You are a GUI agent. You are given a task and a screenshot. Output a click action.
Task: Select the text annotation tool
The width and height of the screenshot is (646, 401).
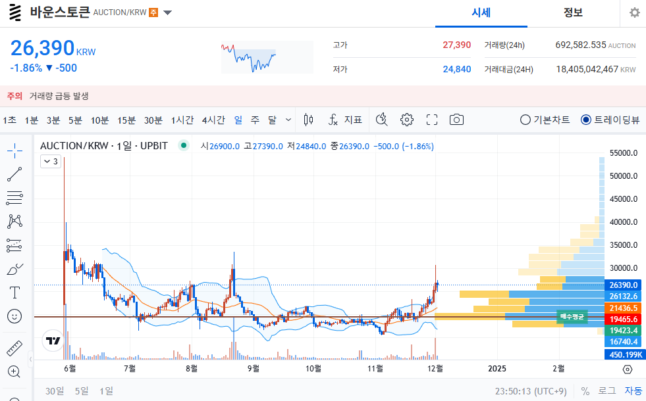(14, 293)
